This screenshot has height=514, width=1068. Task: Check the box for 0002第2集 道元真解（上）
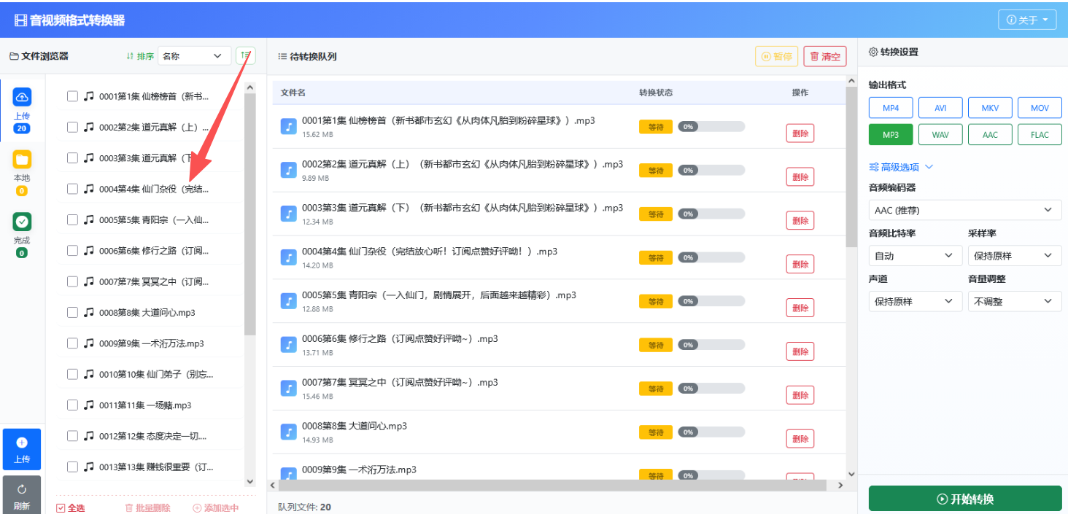click(x=72, y=127)
